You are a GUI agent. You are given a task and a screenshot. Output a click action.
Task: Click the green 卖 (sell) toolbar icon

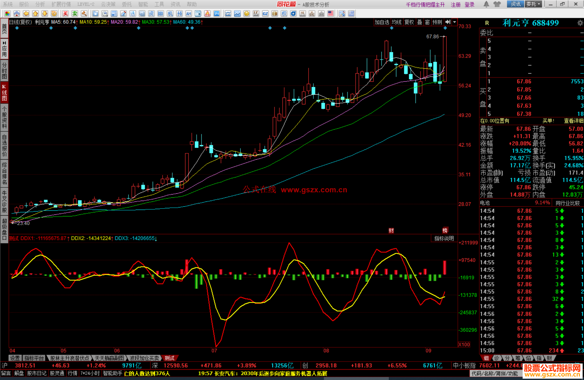[75, 14]
